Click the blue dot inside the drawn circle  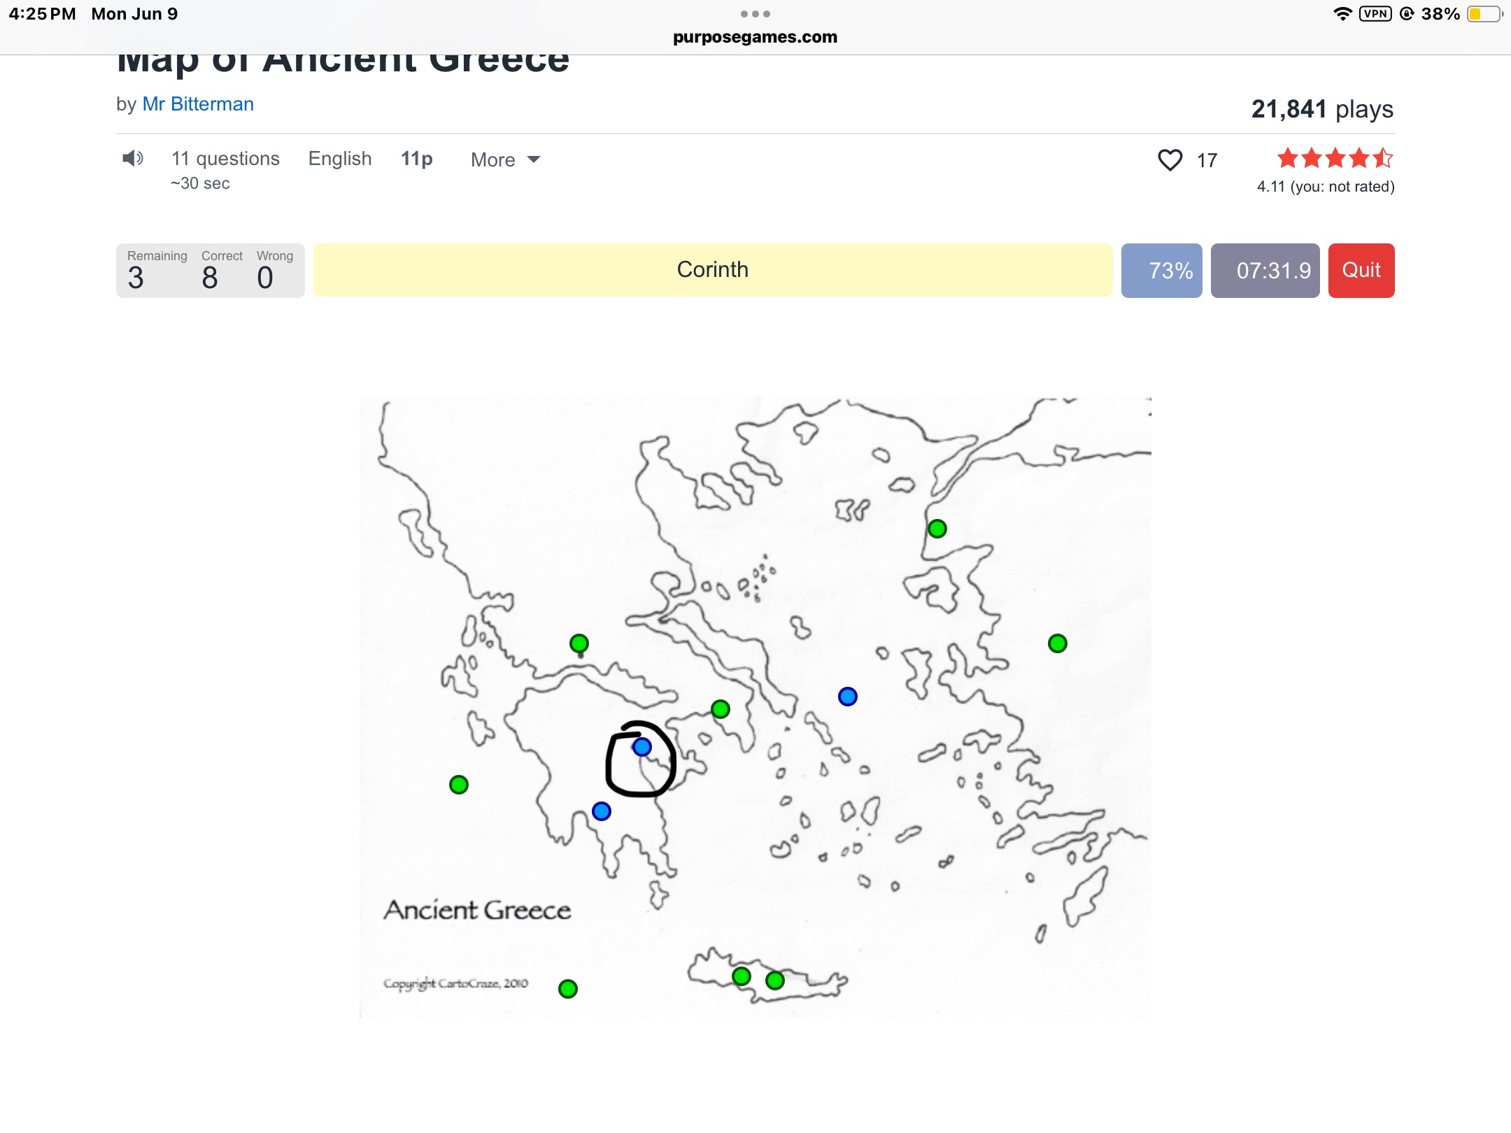pyautogui.click(x=642, y=747)
